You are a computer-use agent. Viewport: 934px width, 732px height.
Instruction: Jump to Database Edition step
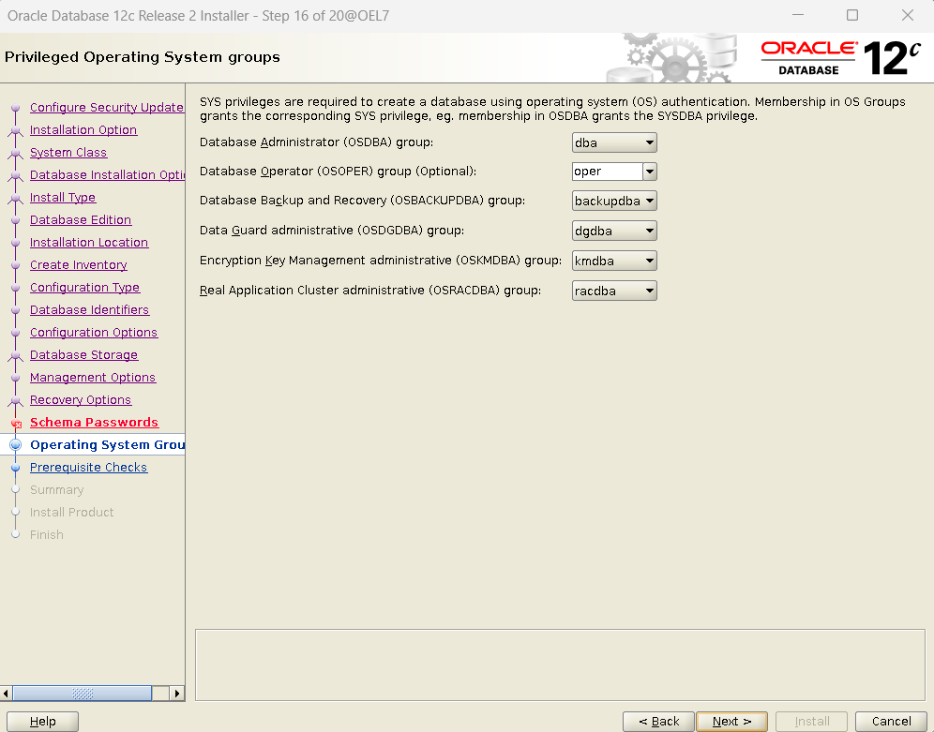point(81,220)
